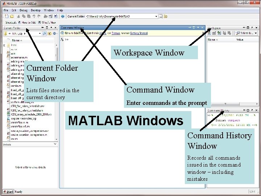
Task: Click scroll-up arrow in Current Folder file list
Action: coord(56,45)
